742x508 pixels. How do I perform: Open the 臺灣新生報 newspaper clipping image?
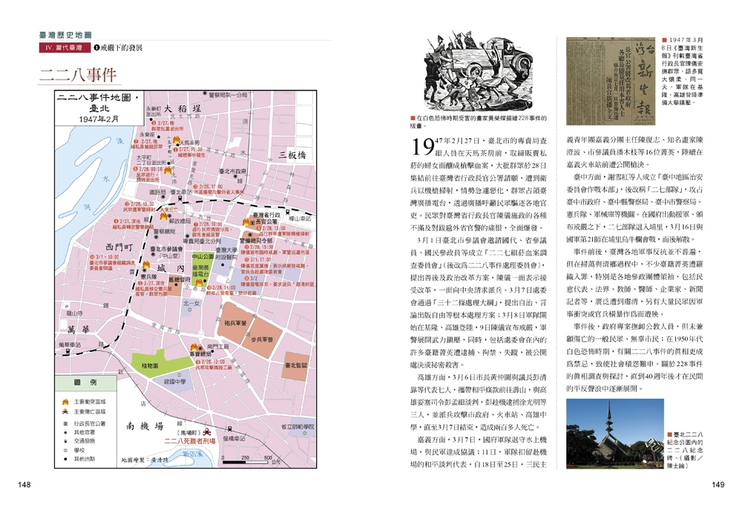coord(611,81)
